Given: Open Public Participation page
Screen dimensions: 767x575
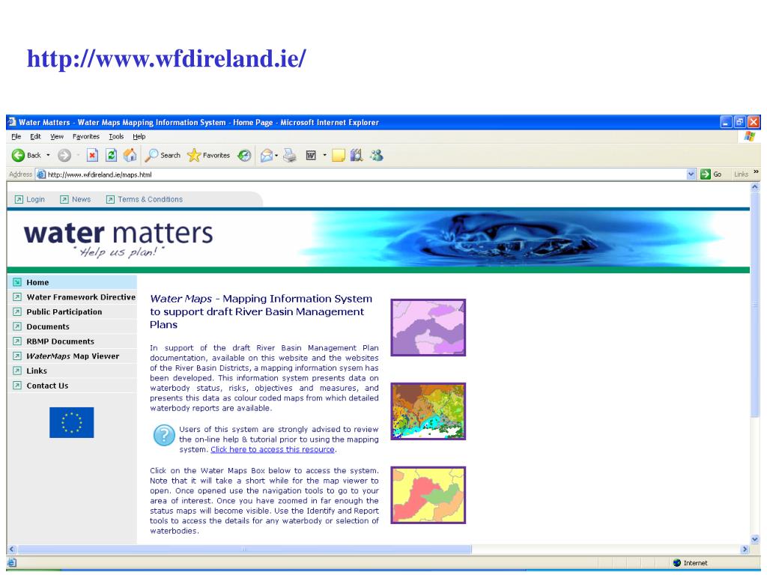Looking at the screenshot, I should click(x=72, y=311).
